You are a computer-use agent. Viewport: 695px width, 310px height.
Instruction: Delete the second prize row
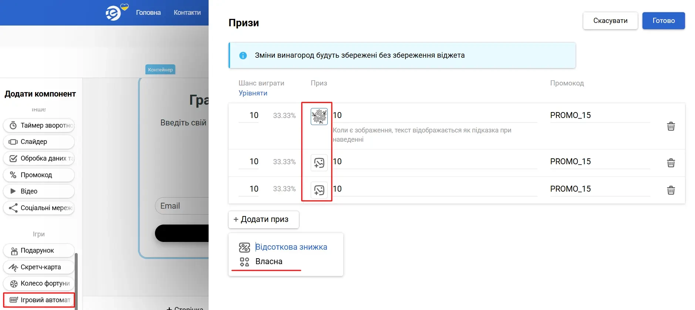(671, 163)
